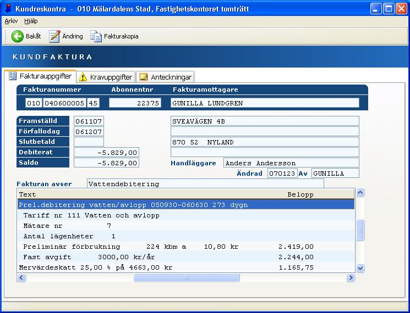
Task: Click the Ändrad date field 070123
Action: pyautogui.click(x=282, y=173)
